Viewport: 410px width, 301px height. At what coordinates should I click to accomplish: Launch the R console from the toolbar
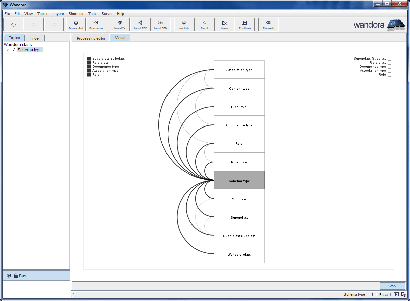(x=268, y=24)
